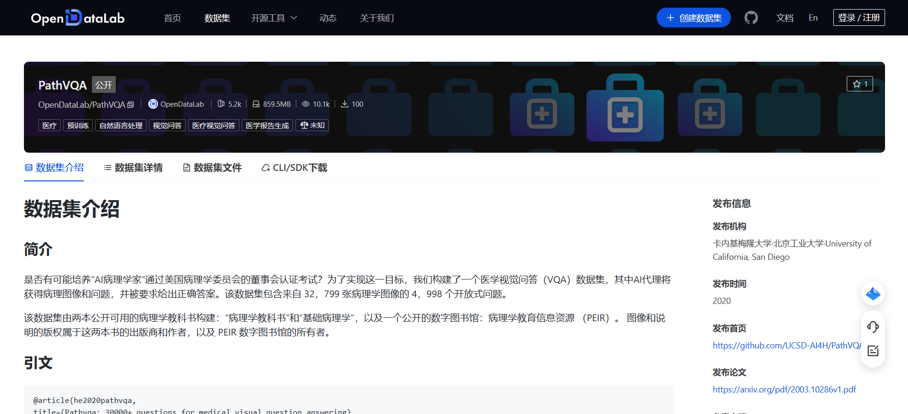Click the 100 downloads icon
This screenshot has height=414, width=908.
pyautogui.click(x=344, y=104)
